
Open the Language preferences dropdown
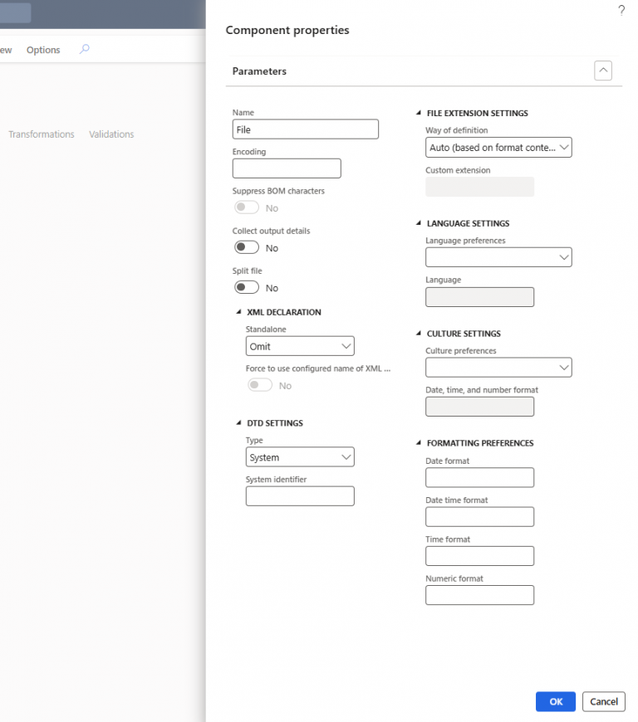tap(498, 256)
